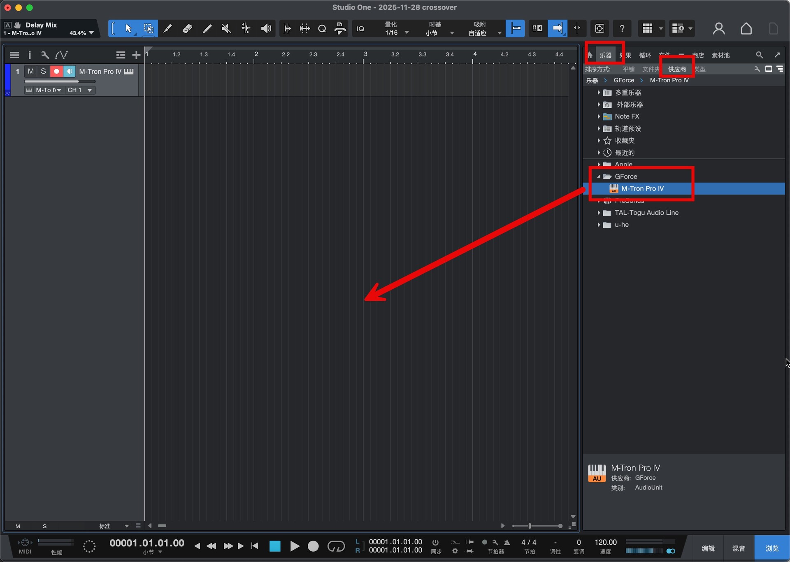Select the Arrow tool in toolbar
The width and height of the screenshot is (790, 562).
pos(128,28)
